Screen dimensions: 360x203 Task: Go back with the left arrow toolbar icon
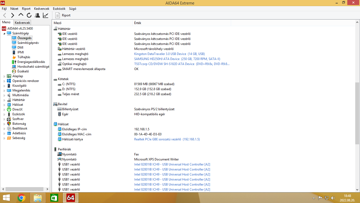tap(4, 15)
